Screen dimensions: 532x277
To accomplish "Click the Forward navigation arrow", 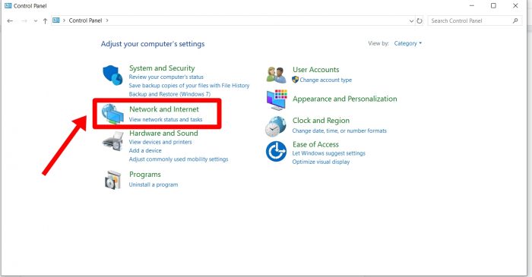I will tap(24, 20).
